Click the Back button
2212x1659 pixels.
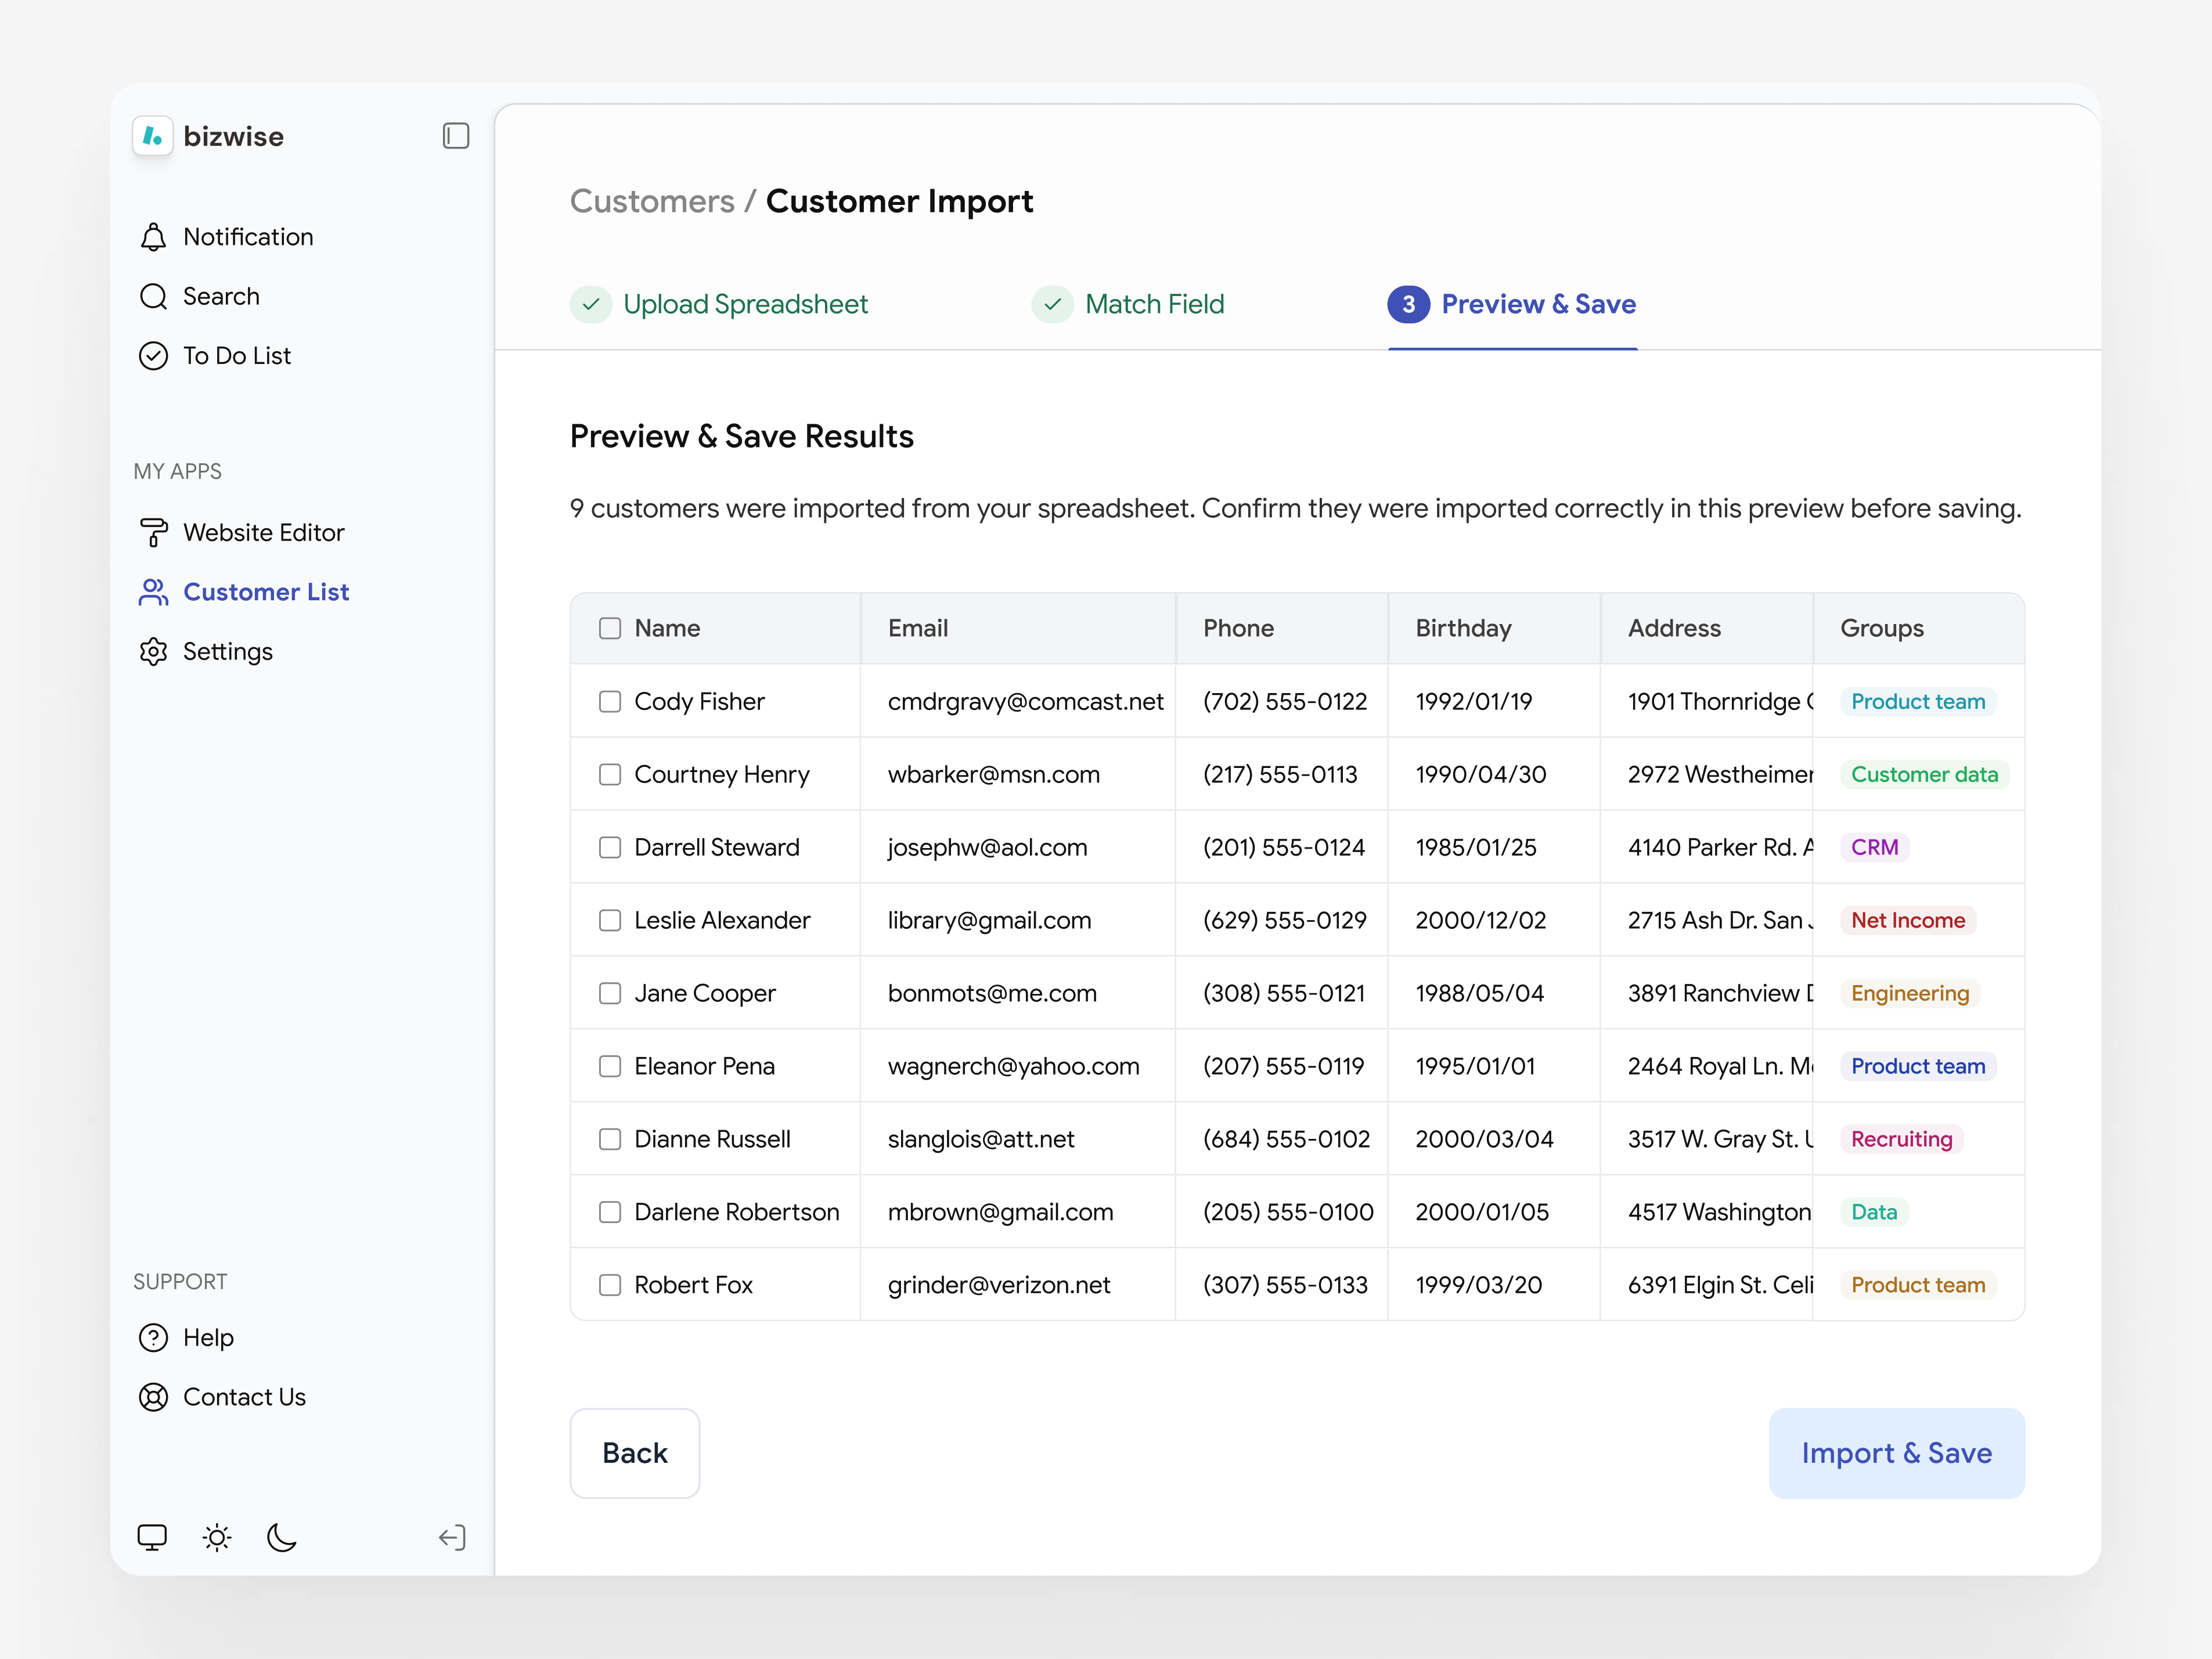tap(635, 1453)
